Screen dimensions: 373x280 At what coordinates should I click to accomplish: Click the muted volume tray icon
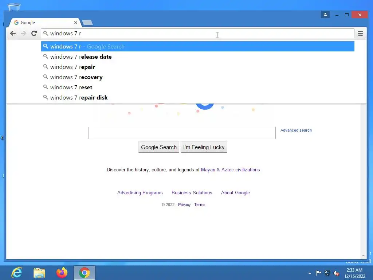click(x=336, y=273)
